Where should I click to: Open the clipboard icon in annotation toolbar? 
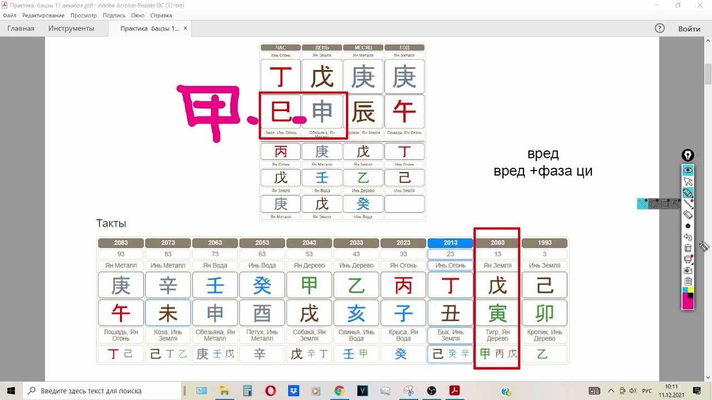point(688,281)
